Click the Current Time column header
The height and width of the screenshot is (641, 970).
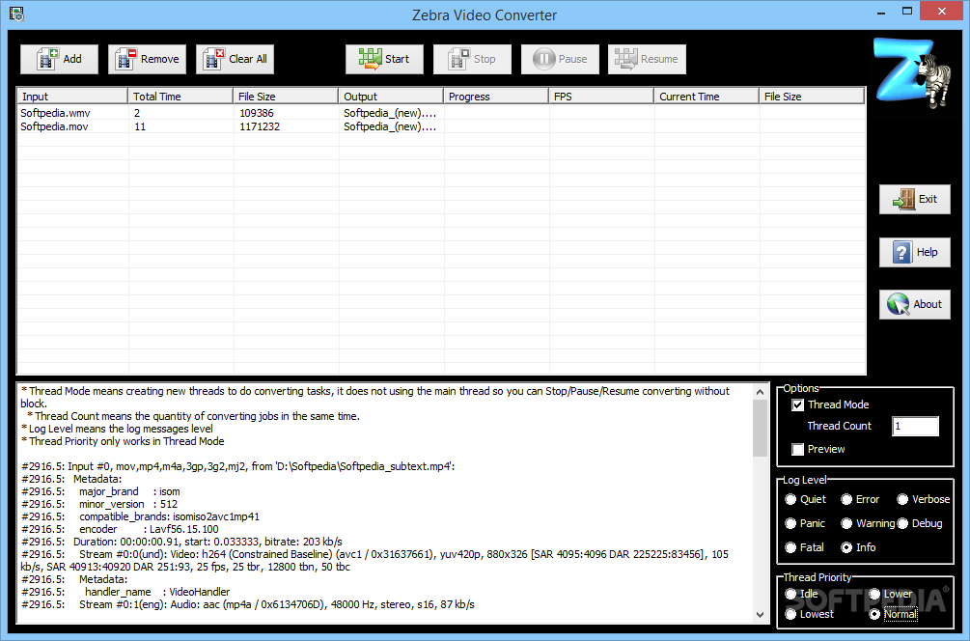click(706, 97)
